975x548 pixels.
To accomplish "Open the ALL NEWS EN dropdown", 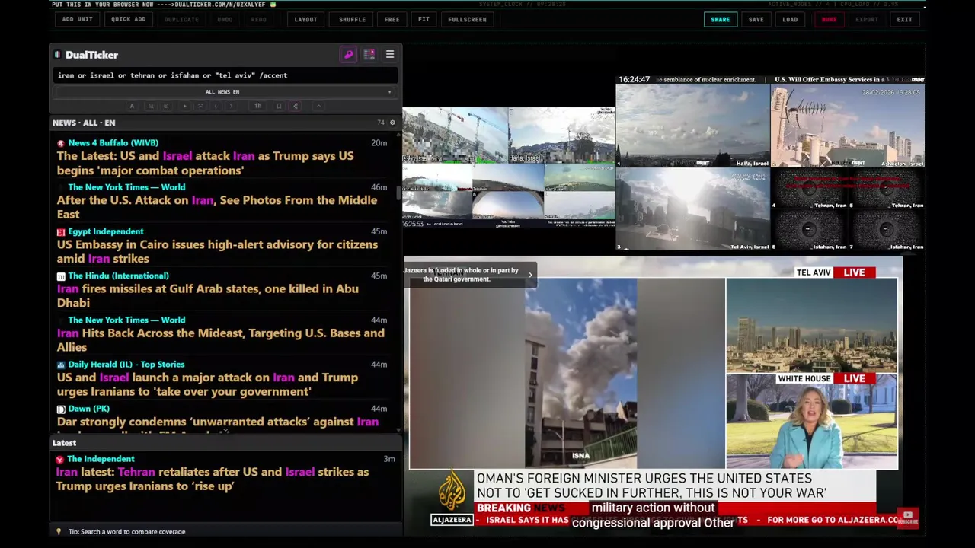I will pyautogui.click(x=225, y=91).
